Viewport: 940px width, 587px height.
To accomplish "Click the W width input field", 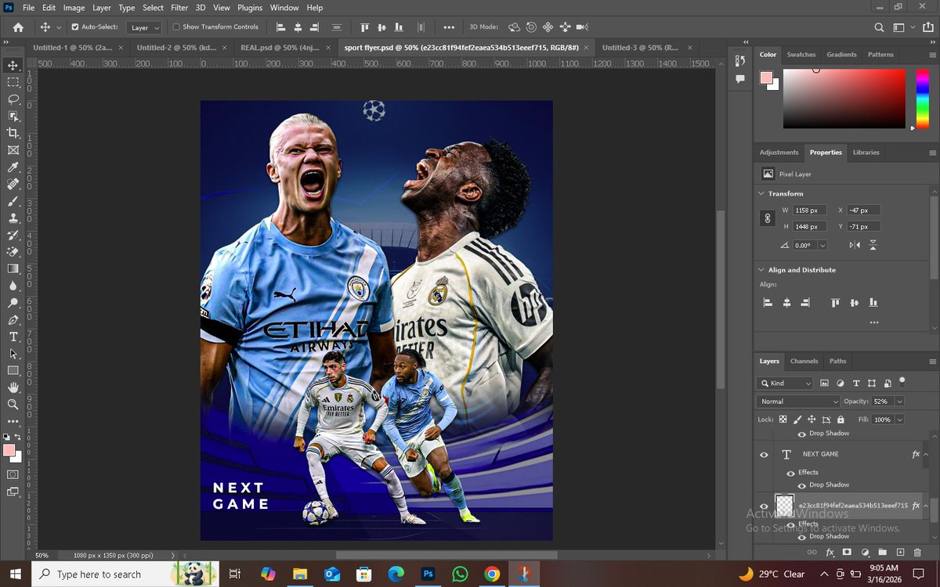I will point(809,210).
